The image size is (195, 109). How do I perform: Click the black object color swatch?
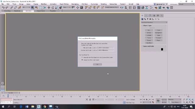pyautogui.click(x=162, y=49)
